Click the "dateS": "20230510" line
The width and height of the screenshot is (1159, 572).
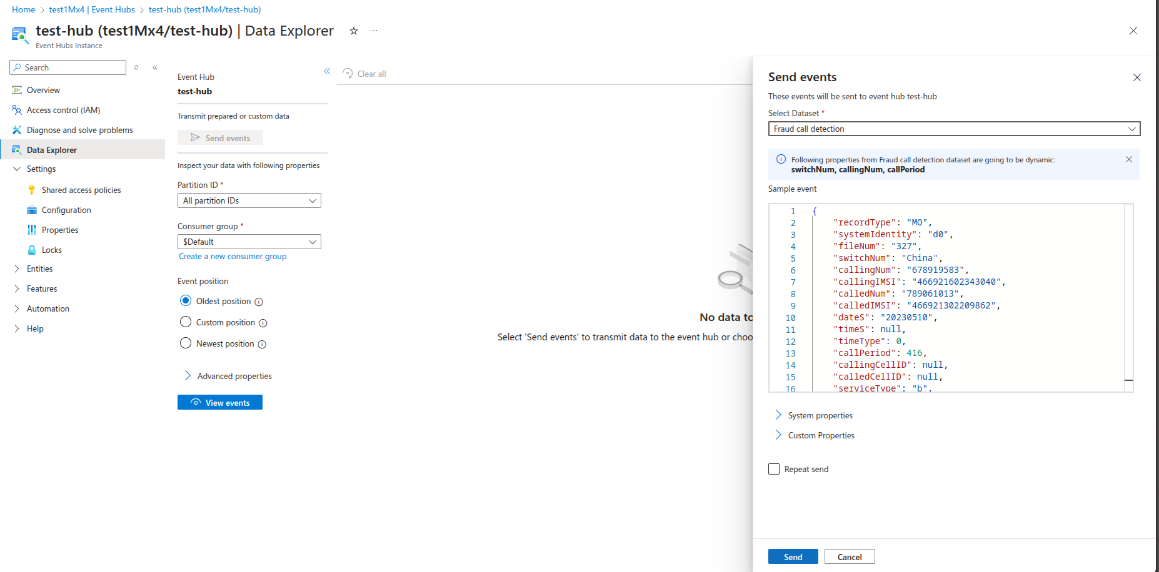(x=885, y=317)
